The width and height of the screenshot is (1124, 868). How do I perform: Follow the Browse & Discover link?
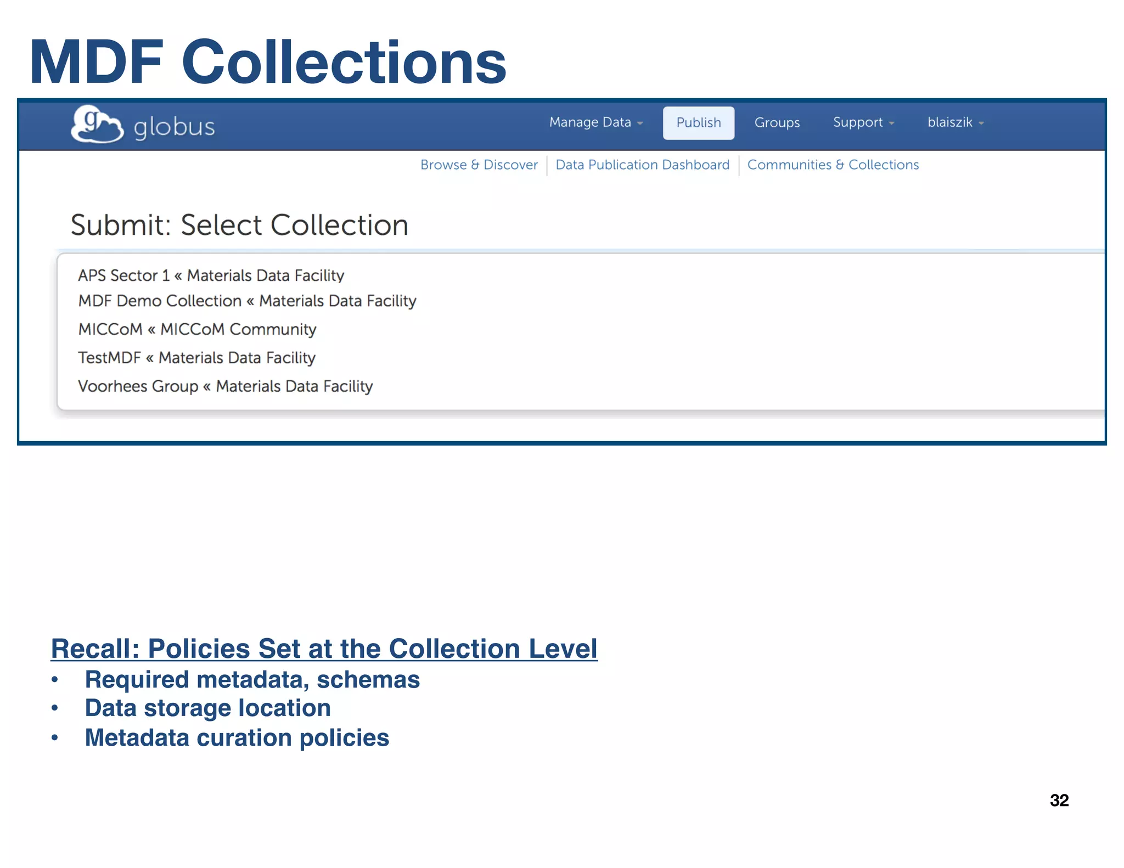[479, 165]
